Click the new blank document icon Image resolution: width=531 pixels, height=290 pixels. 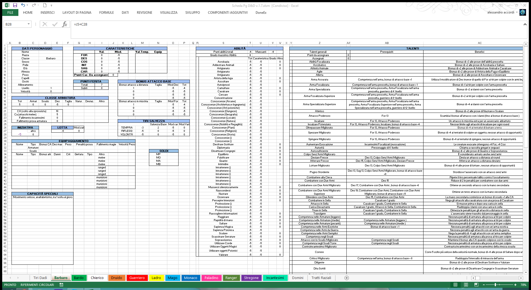[45, 5]
